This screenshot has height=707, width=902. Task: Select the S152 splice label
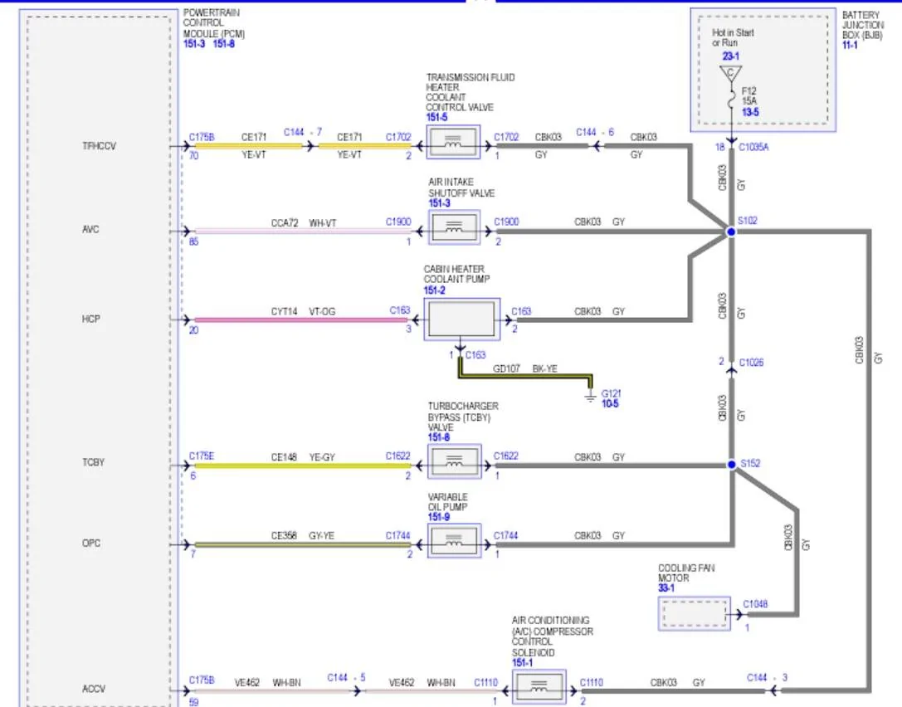pyautogui.click(x=750, y=463)
